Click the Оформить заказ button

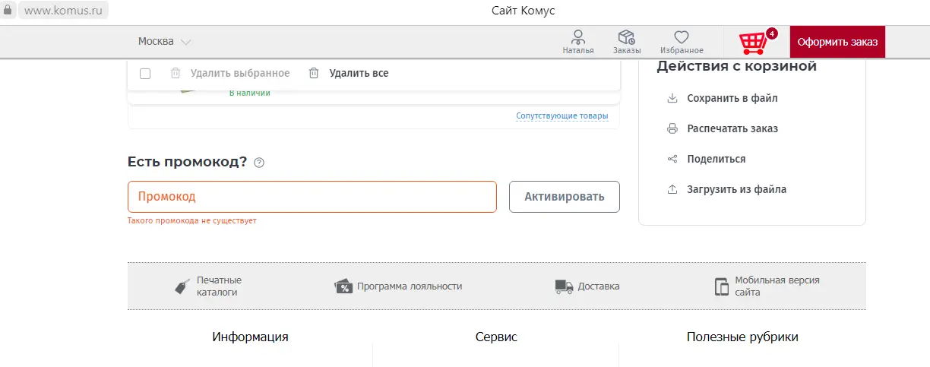click(x=837, y=42)
